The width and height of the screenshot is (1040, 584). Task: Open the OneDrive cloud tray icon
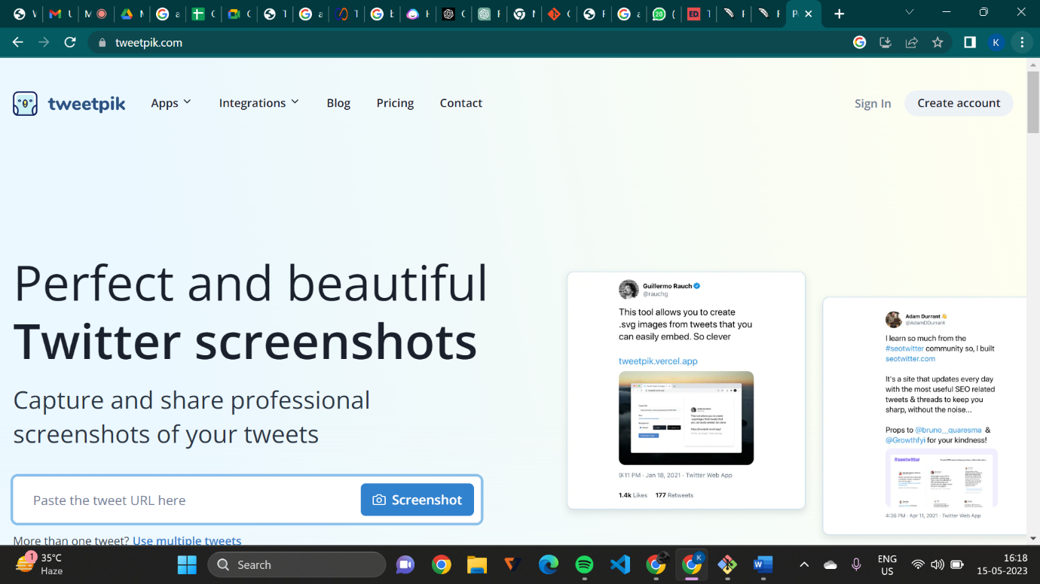(x=830, y=564)
